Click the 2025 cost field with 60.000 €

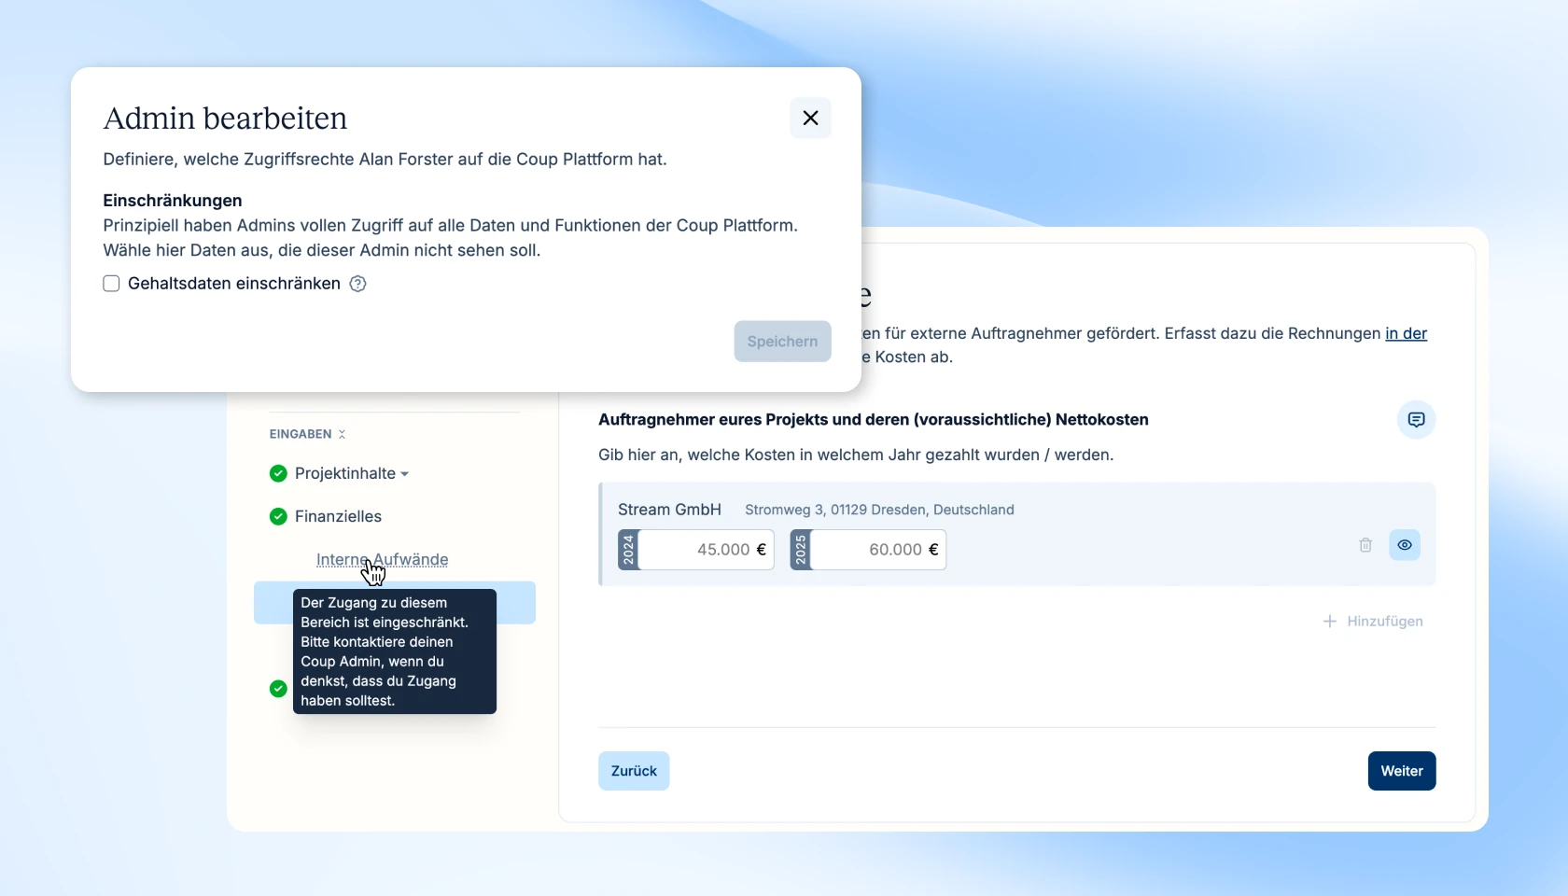click(877, 550)
